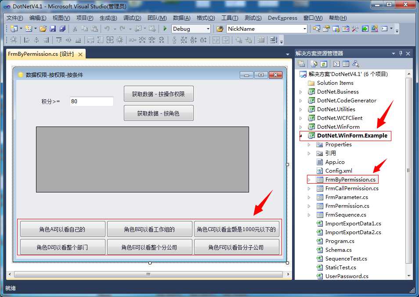Click the Undo arrow icon
The image size is (419, 297).
pyautogui.click(x=107, y=29)
